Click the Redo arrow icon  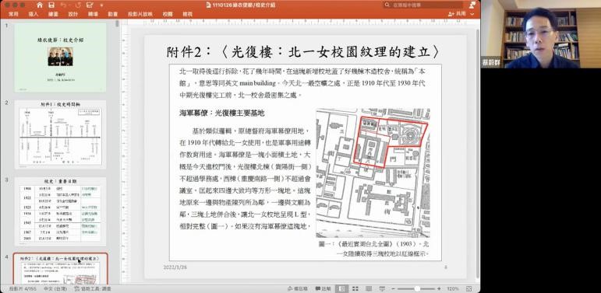click(x=78, y=5)
